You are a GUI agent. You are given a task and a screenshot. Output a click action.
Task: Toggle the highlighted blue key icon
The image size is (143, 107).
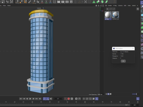[97, 99]
